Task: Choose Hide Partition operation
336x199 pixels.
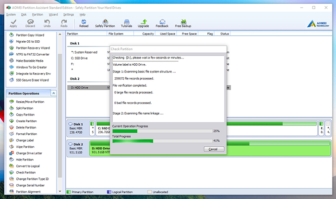Action: (22, 159)
